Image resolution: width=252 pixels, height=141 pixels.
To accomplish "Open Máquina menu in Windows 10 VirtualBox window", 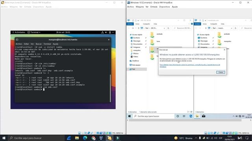I will 140,7.
